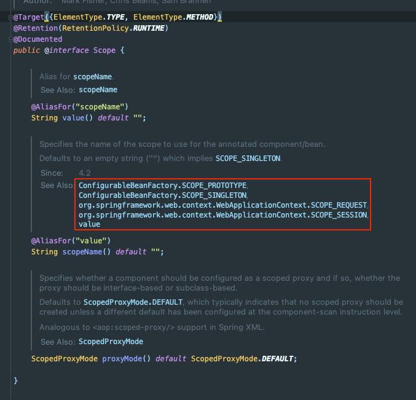Click the 'Scope' interface name

[104, 50]
